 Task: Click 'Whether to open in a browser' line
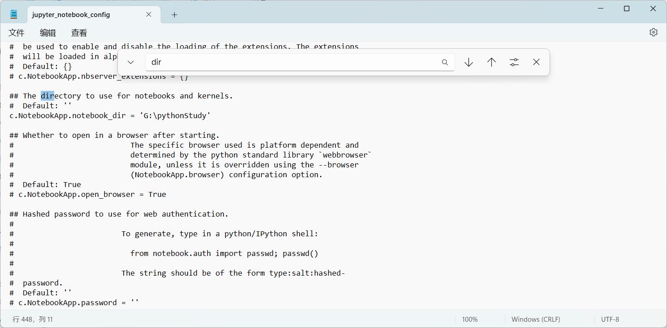(x=115, y=135)
